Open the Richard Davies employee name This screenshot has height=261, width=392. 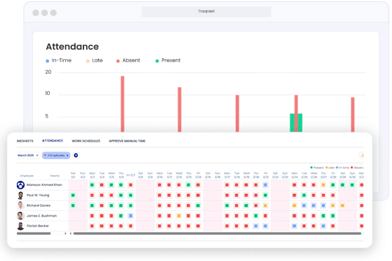pos(38,205)
